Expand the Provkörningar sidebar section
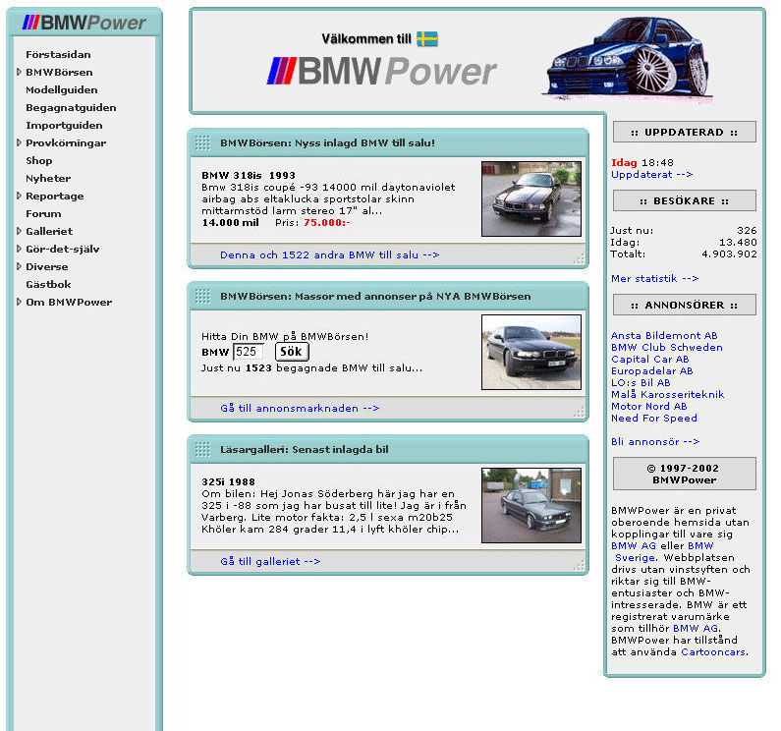The width and height of the screenshot is (781, 731). (x=20, y=143)
